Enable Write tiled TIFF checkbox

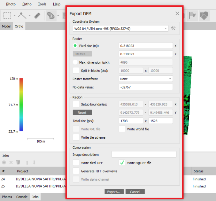click(x=76, y=163)
